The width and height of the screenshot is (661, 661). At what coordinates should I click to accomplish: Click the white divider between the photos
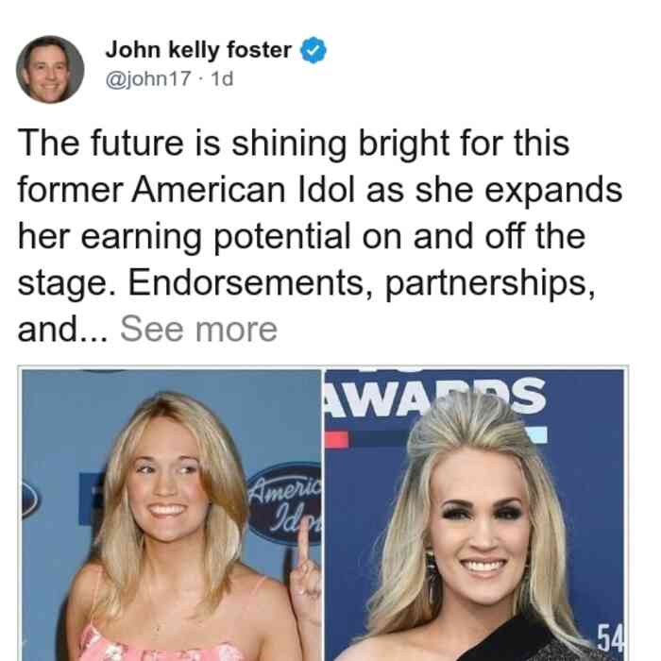[x=323, y=515]
